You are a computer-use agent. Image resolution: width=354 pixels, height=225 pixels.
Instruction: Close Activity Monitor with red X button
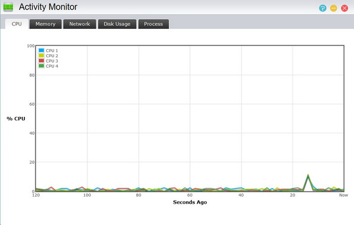click(x=345, y=8)
